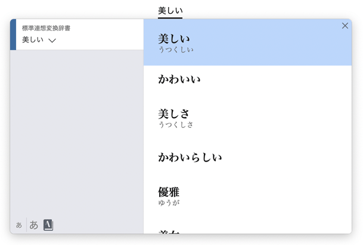Image resolution: width=363 pixels, height=245 pixels.
Task: Pick the 美しさ candidate
Action: pos(173,113)
